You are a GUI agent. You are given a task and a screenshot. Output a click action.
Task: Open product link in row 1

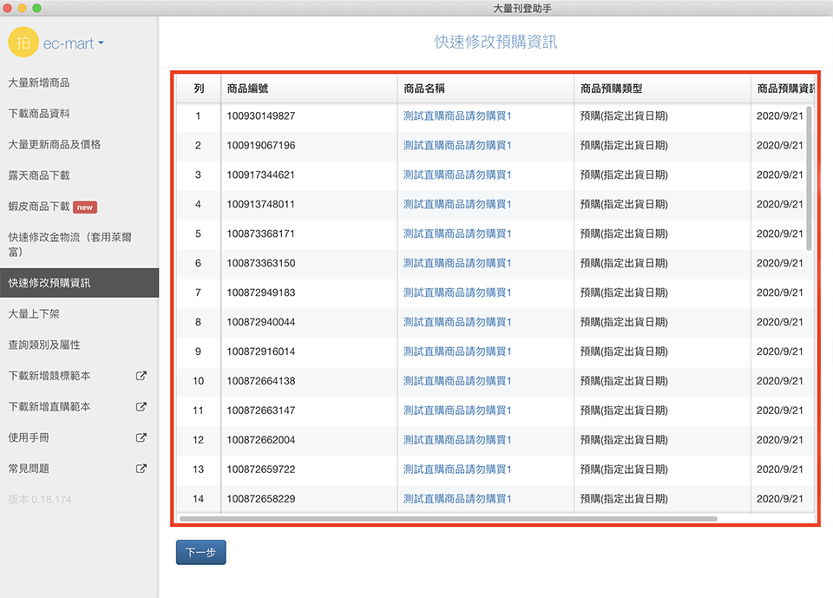pos(457,116)
